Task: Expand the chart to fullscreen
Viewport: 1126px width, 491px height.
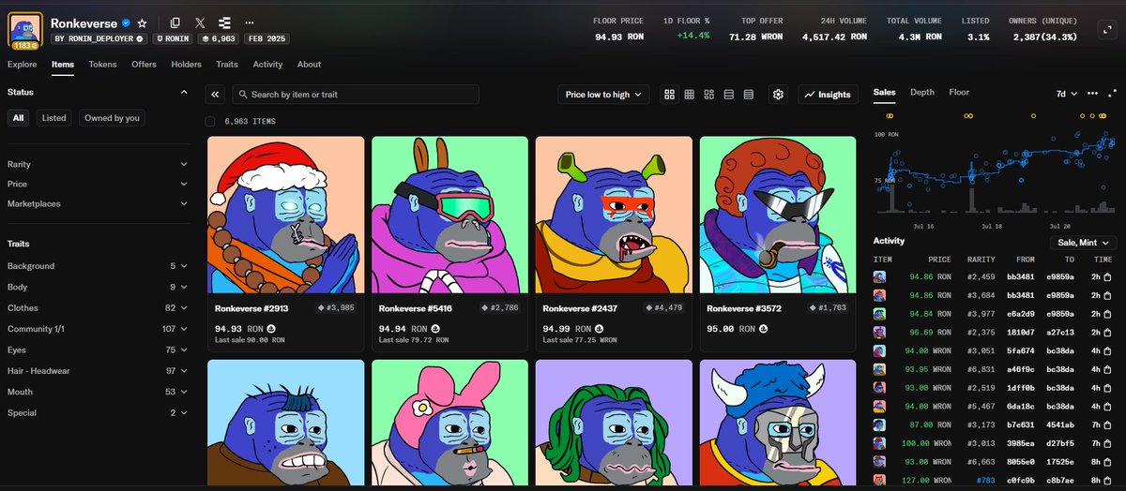Action: tap(1110, 93)
